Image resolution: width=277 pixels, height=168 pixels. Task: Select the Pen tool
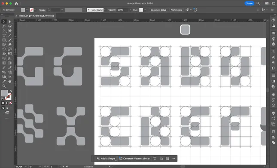tap(10, 31)
